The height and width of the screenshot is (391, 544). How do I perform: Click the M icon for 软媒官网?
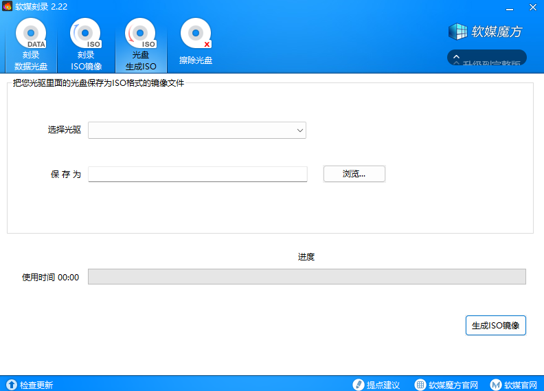[495, 385]
